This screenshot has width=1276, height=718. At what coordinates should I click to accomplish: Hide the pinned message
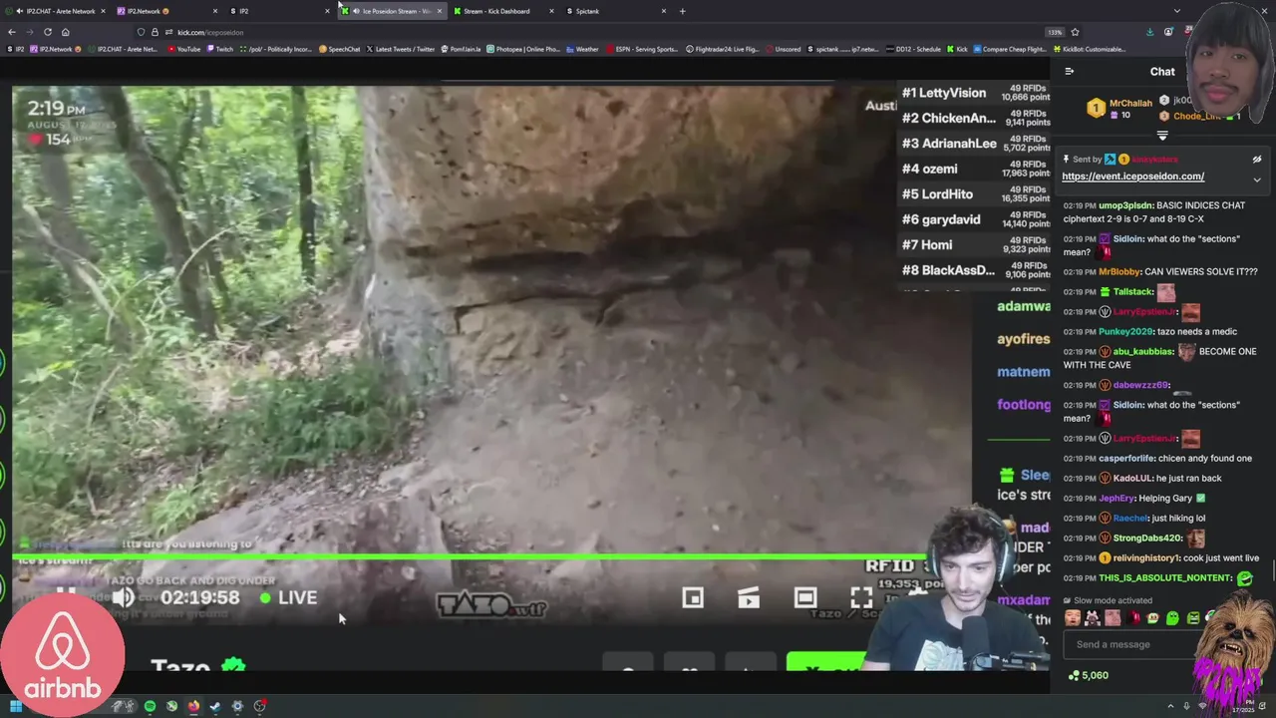click(x=1256, y=160)
